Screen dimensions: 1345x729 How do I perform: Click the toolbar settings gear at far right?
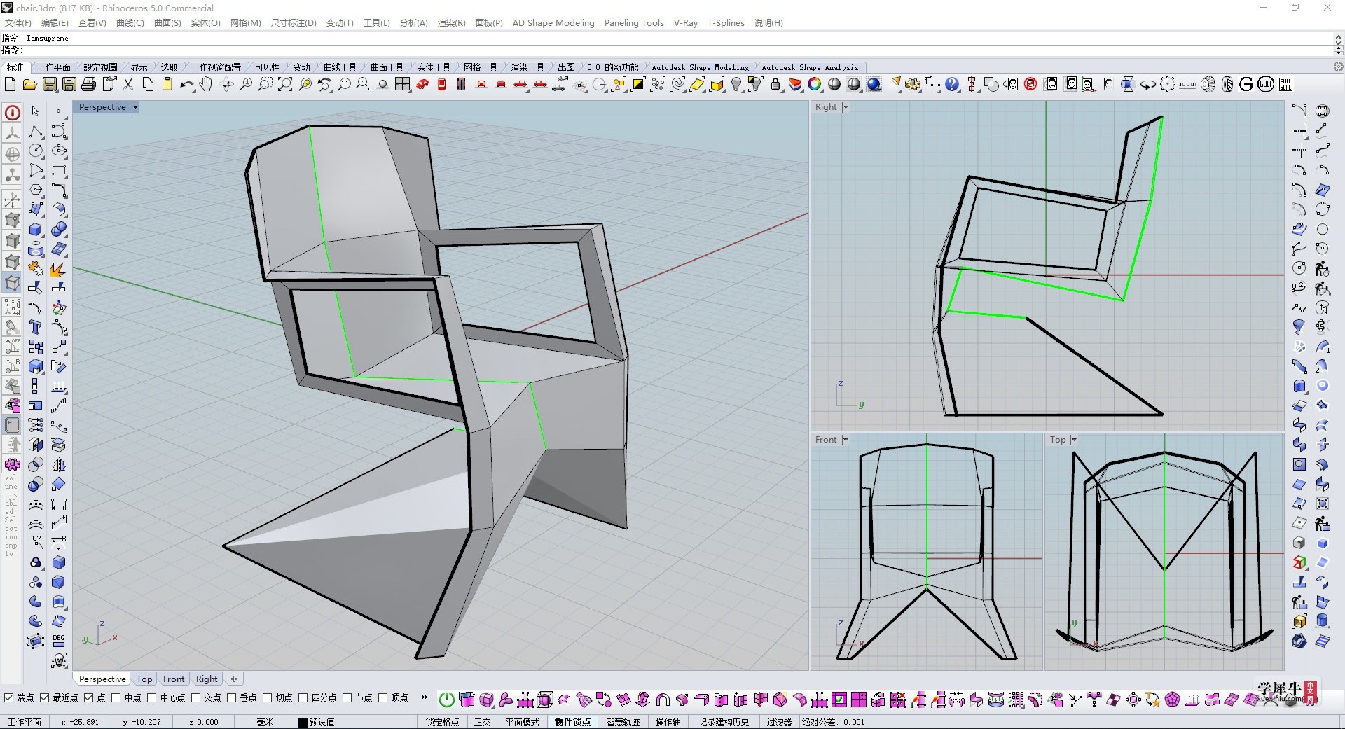1338,67
